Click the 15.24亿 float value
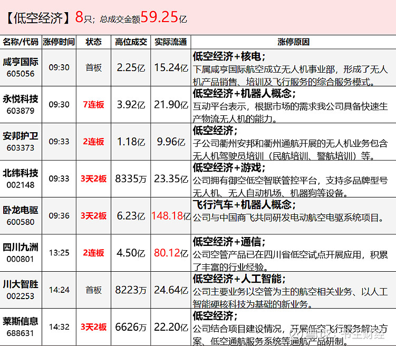 point(171,67)
